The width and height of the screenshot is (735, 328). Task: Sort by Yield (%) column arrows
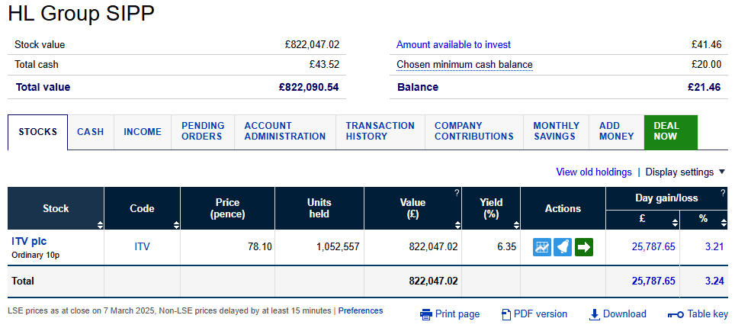coord(516,225)
